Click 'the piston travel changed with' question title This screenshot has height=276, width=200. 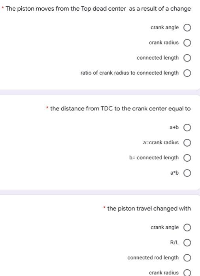click(149, 209)
